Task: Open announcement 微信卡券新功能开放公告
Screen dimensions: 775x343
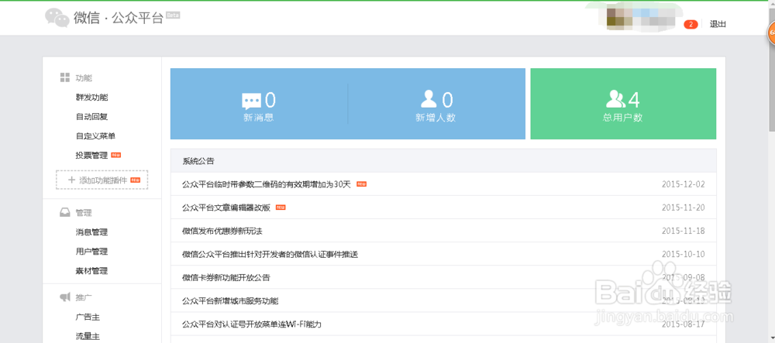Action: tap(226, 277)
